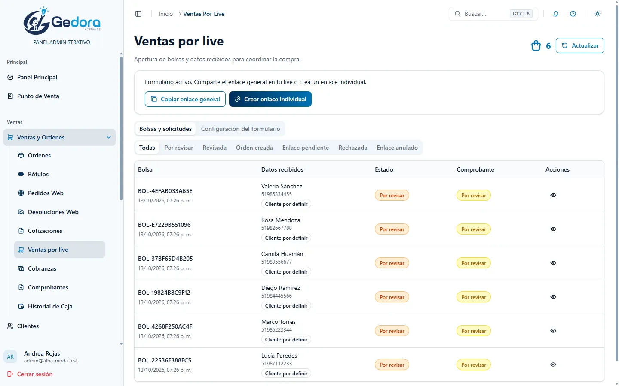Open Historial de Caja
619x386 pixels.
click(x=59, y=306)
